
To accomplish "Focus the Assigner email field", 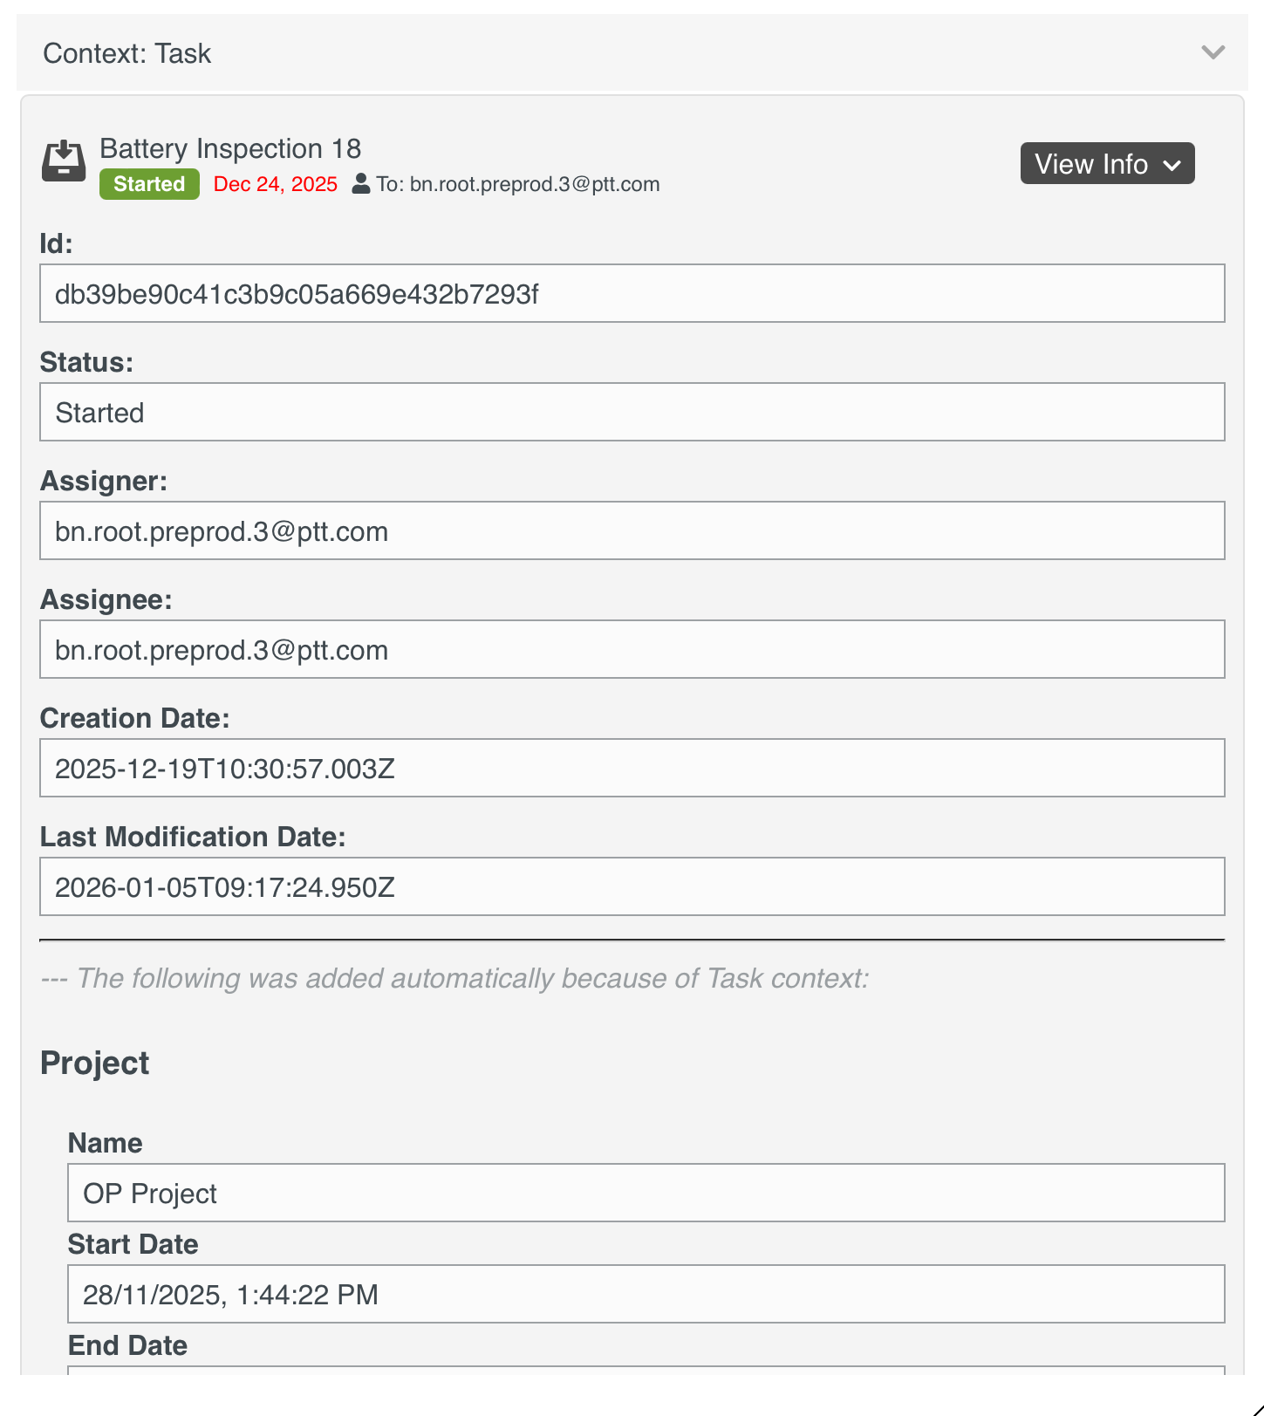I will (x=632, y=531).
